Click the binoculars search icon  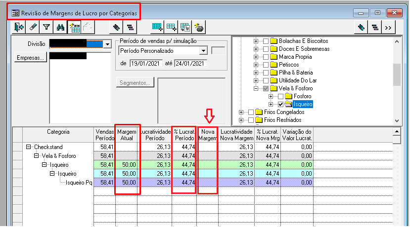(x=60, y=27)
